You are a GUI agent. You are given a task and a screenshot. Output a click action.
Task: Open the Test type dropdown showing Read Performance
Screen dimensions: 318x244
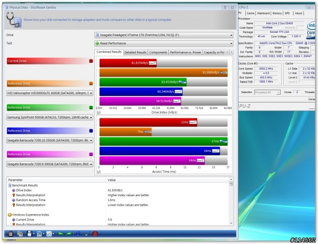tap(164, 43)
